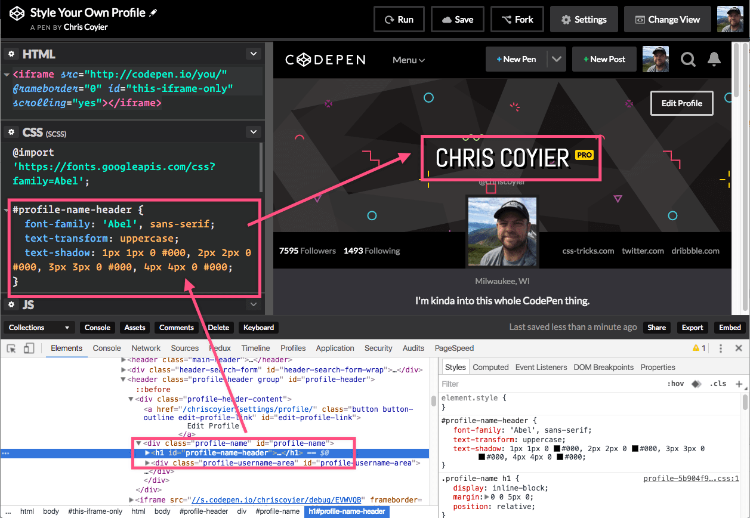This screenshot has width=750, height=518.
Task: Open pen Settings
Action: [584, 20]
